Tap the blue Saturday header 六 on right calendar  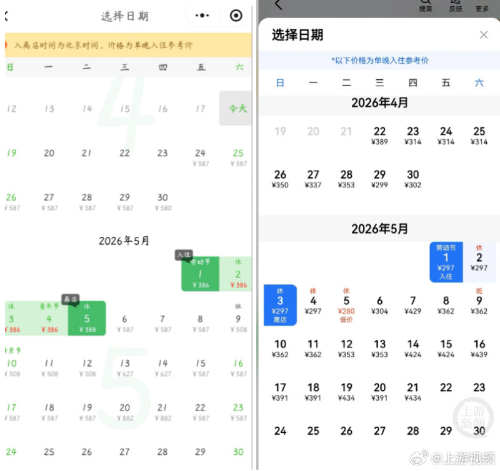(x=479, y=82)
